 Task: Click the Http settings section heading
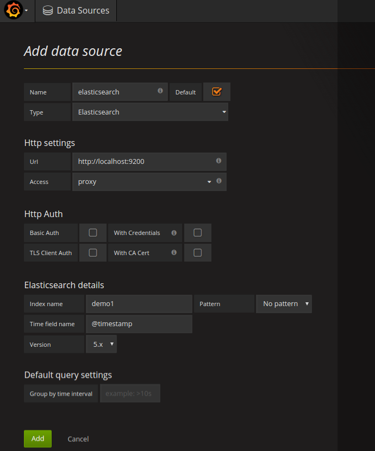click(x=49, y=143)
